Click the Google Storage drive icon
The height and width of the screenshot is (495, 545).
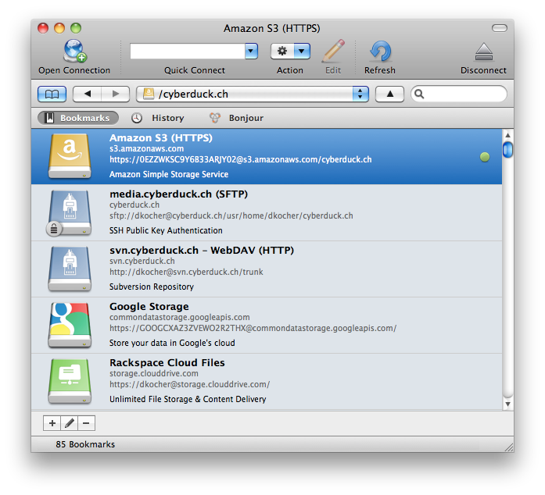70,325
